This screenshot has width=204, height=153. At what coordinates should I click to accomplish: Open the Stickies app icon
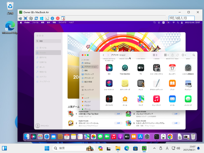point(125,83)
